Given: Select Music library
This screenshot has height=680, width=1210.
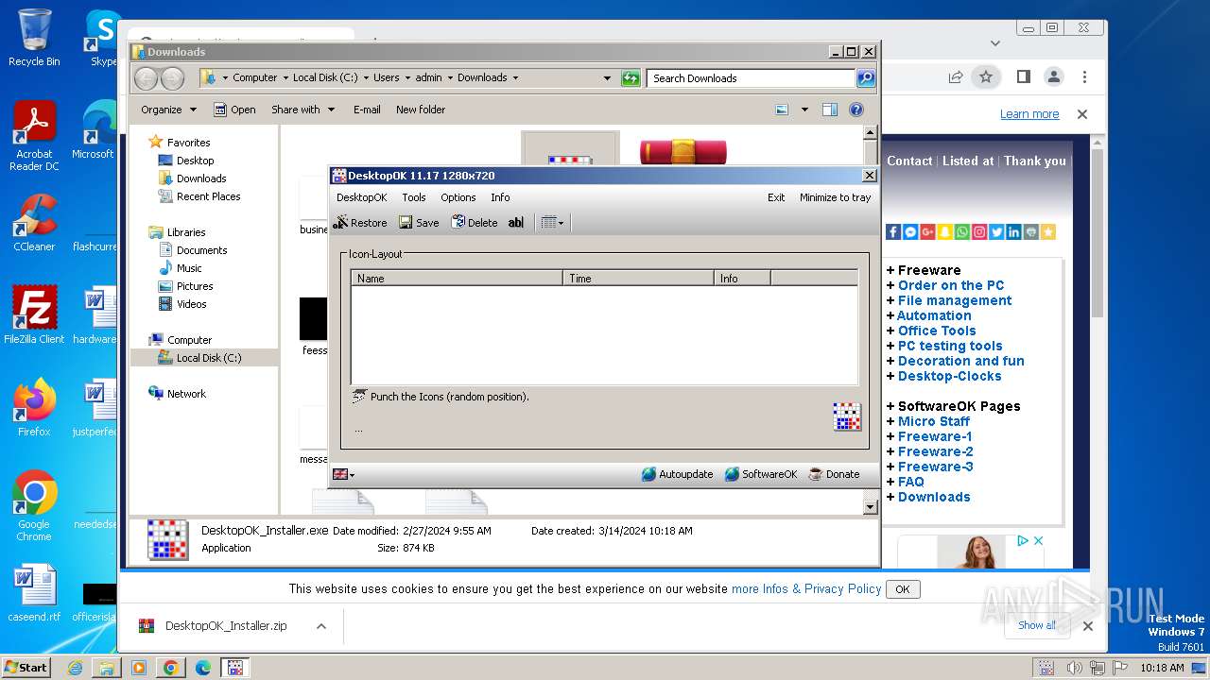Looking at the screenshot, I should [189, 268].
